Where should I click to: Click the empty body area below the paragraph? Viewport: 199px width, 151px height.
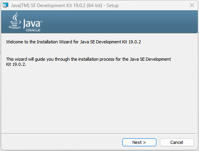tap(99, 100)
